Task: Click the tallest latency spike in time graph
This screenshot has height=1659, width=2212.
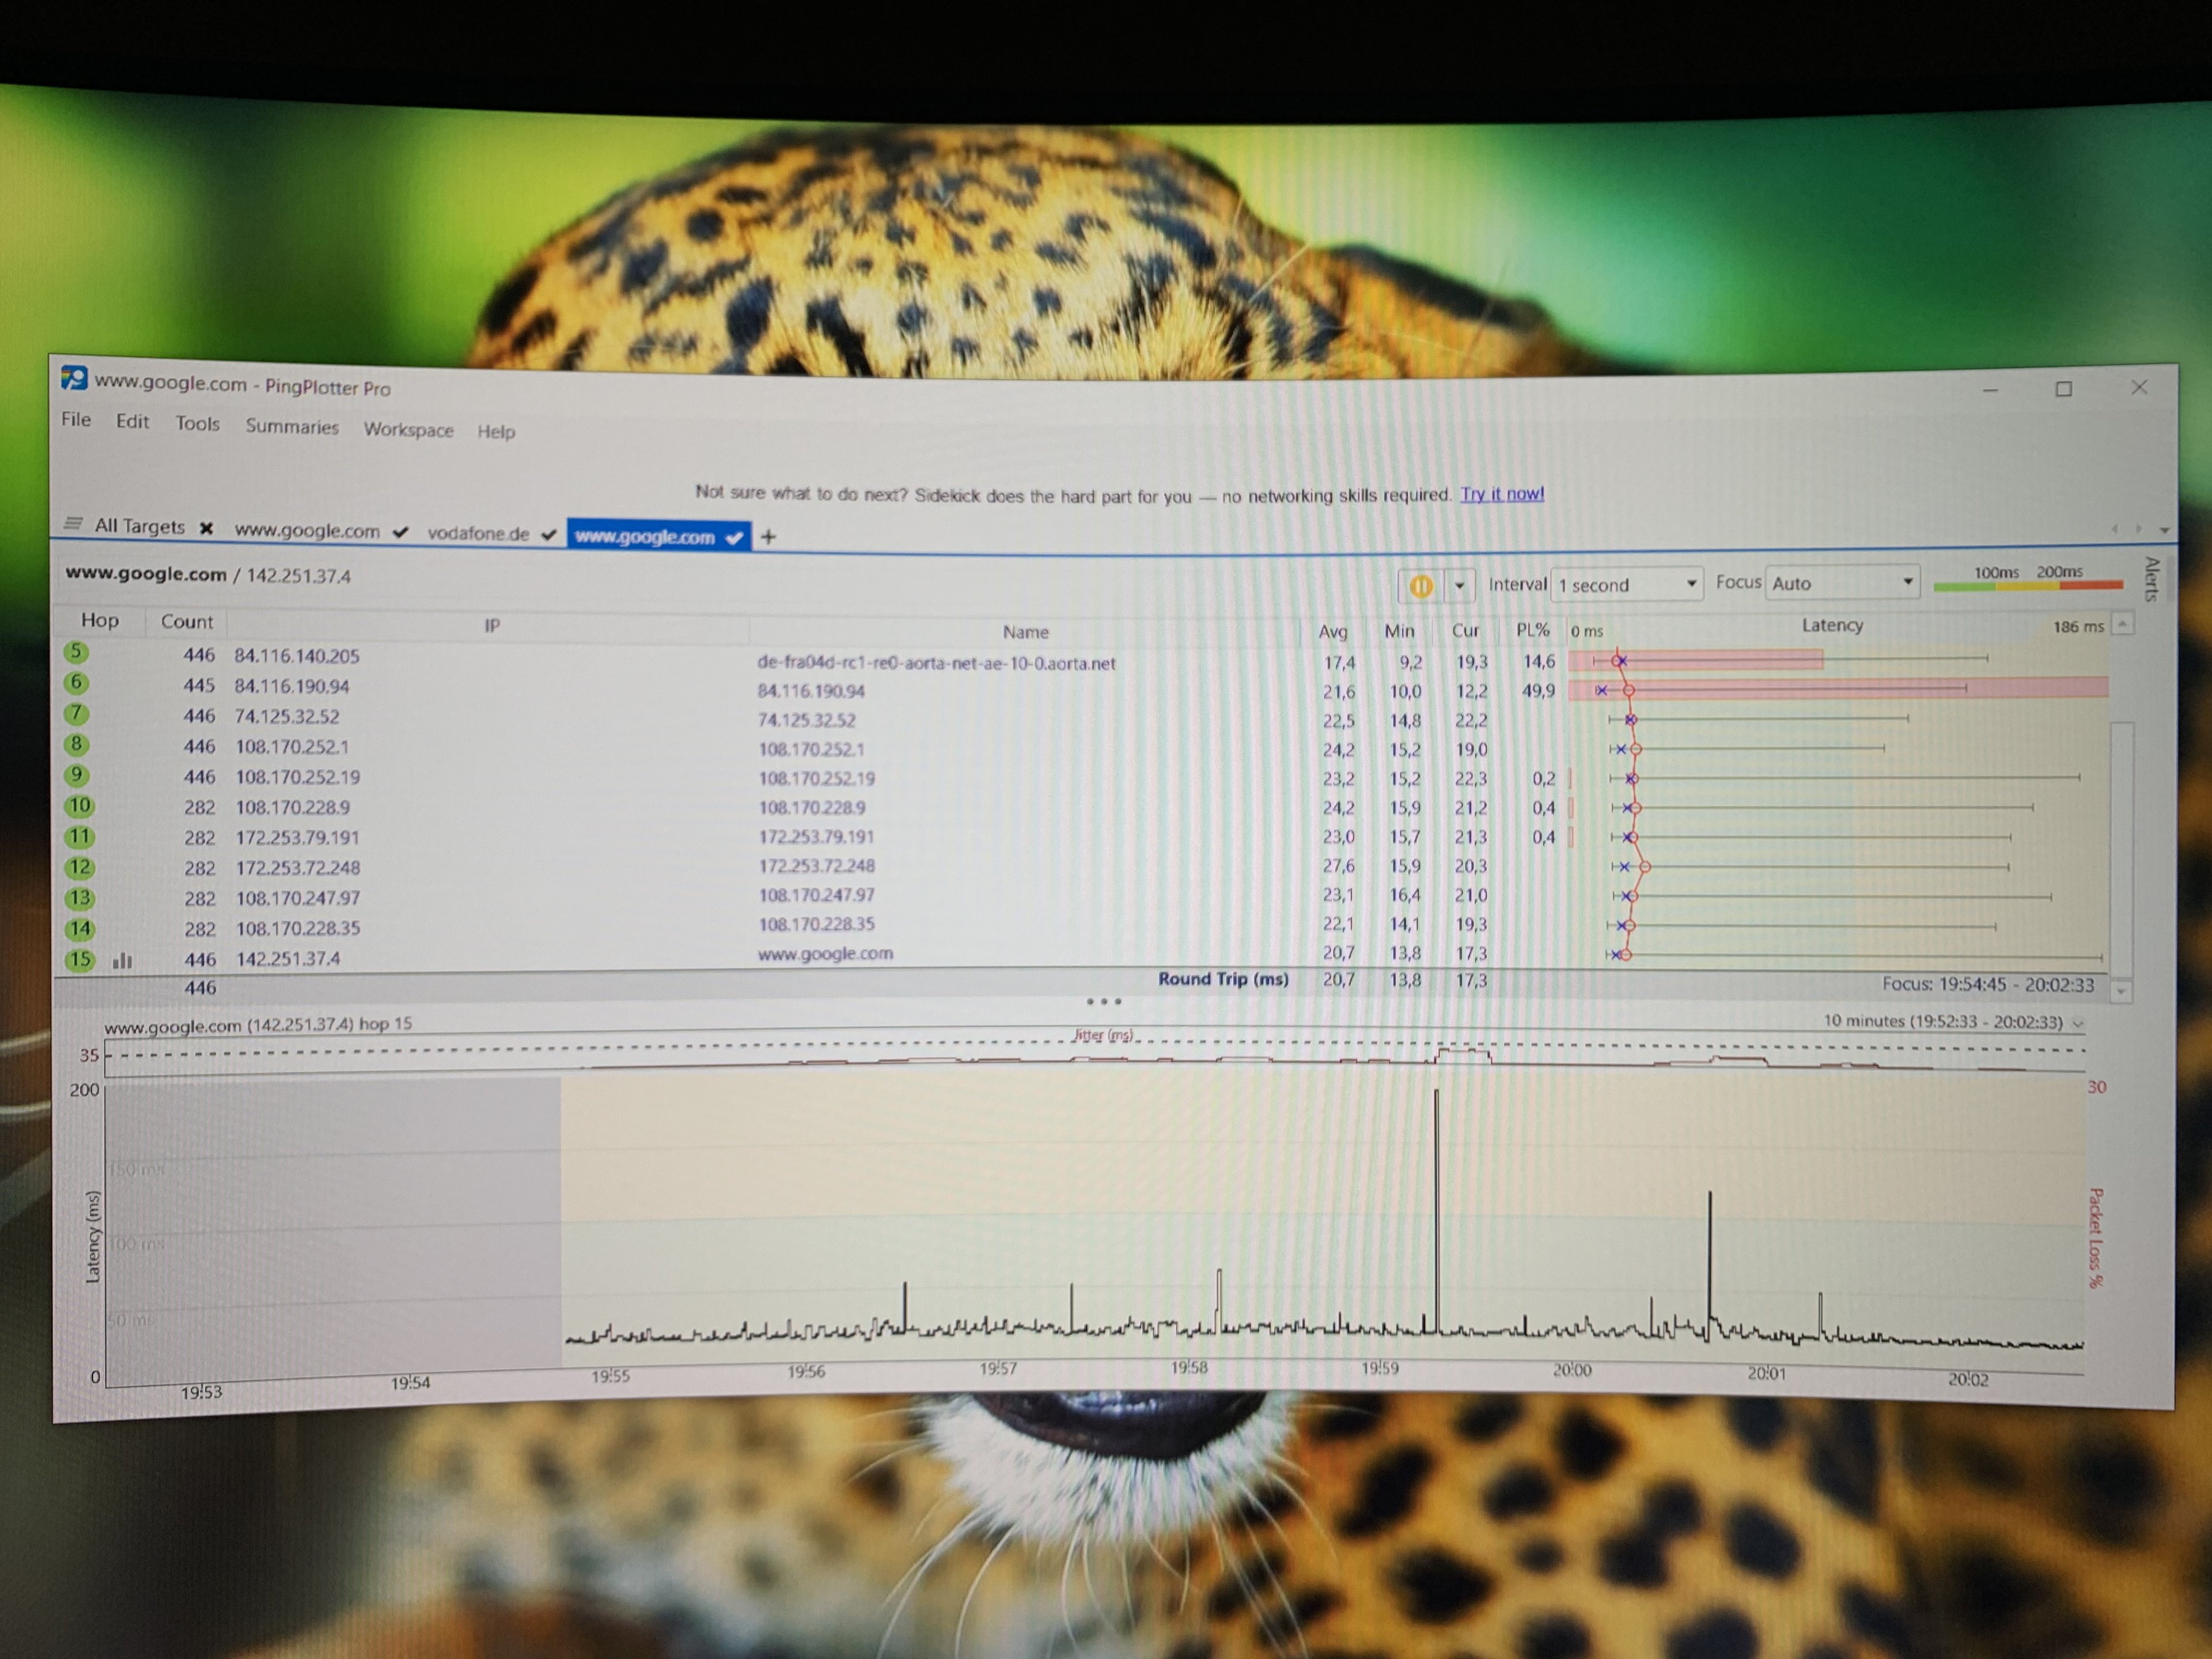Action: click(x=1437, y=1210)
